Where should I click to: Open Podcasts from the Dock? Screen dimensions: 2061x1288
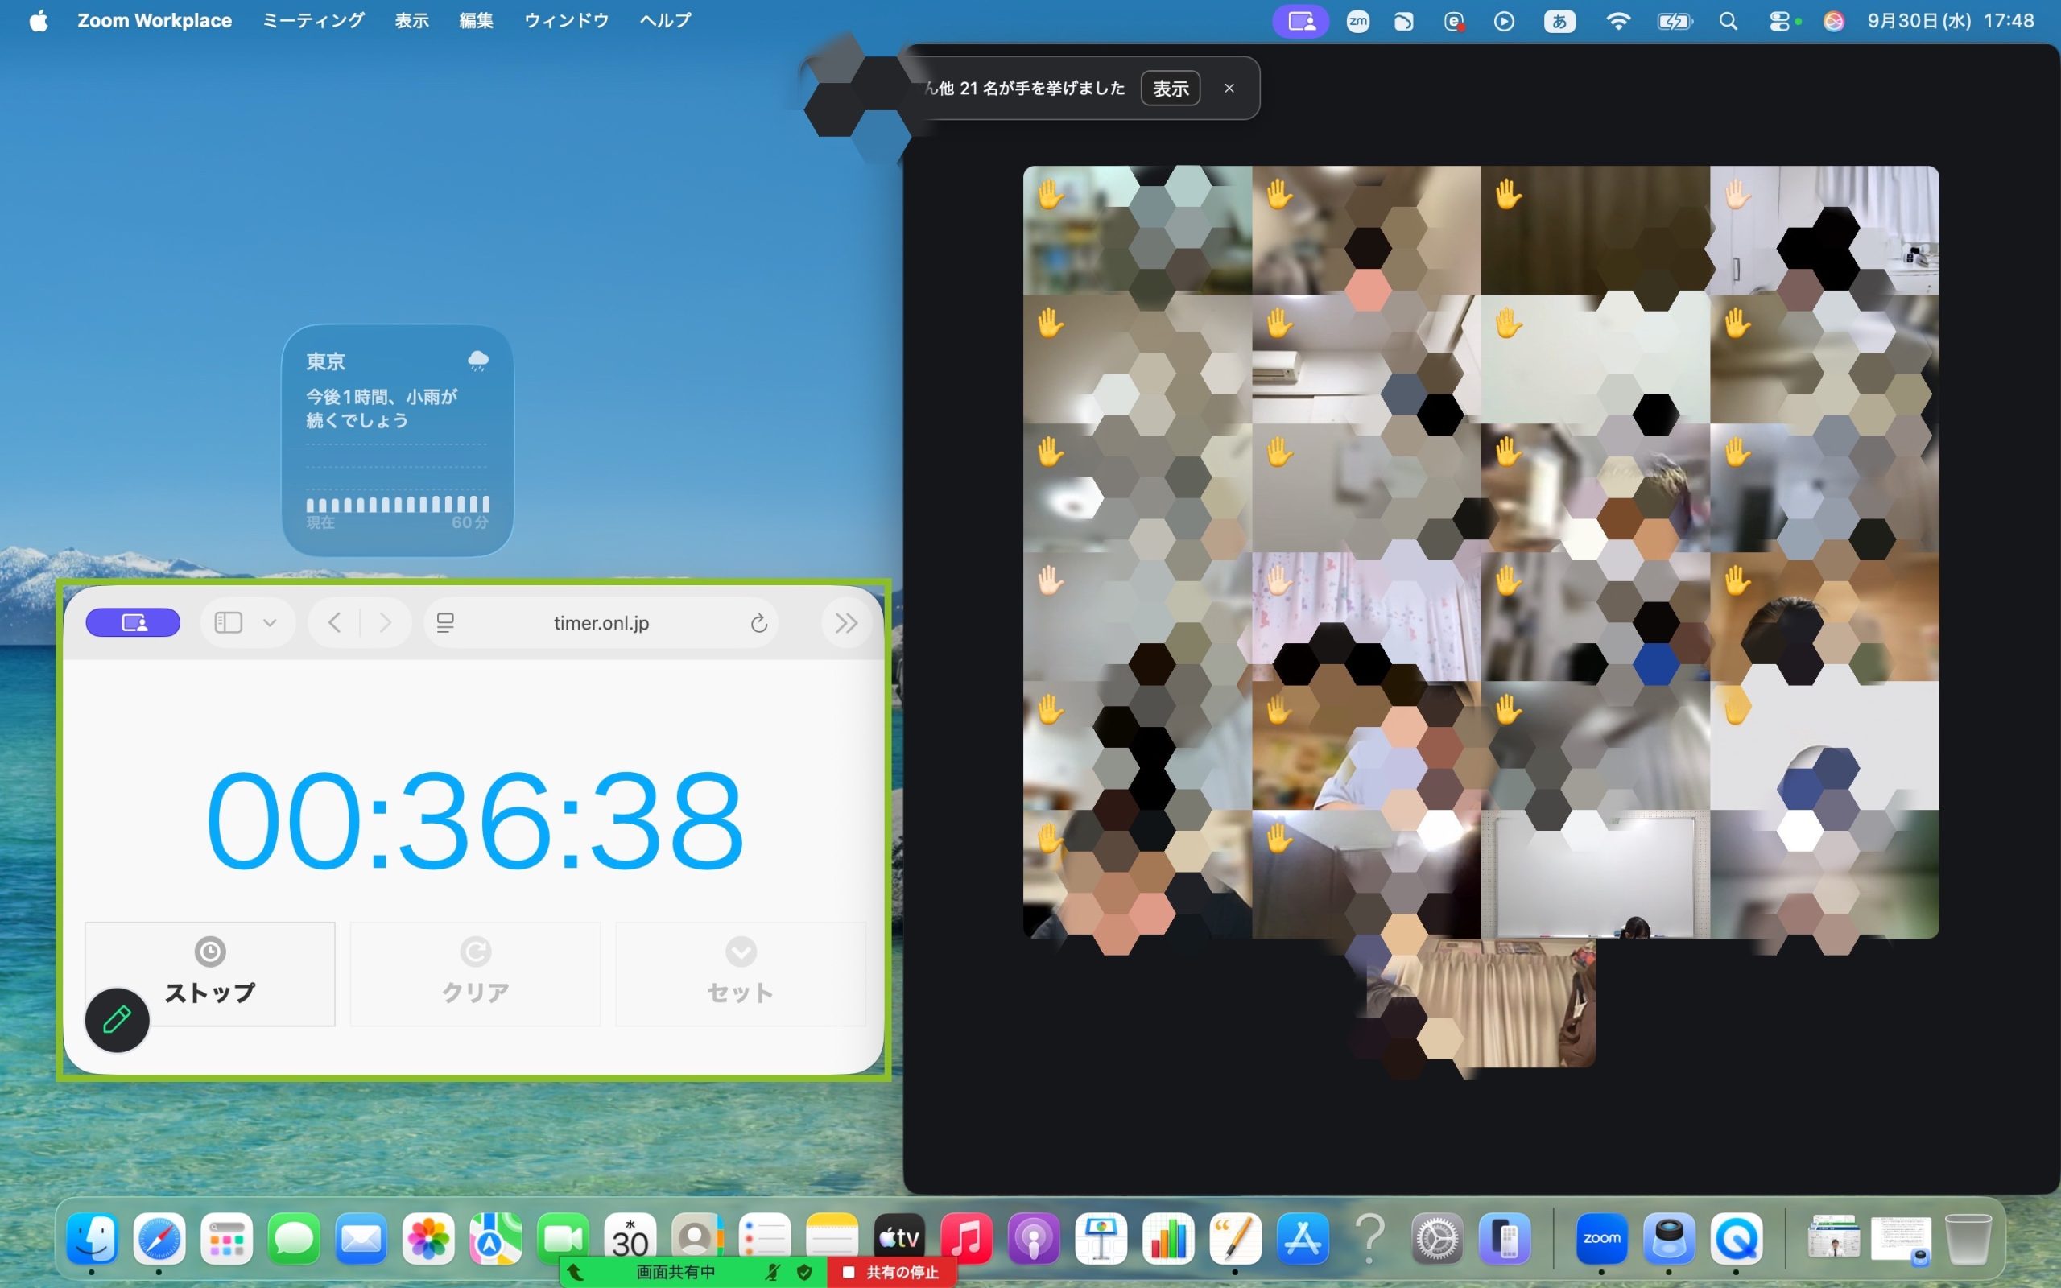point(1033,1238)
